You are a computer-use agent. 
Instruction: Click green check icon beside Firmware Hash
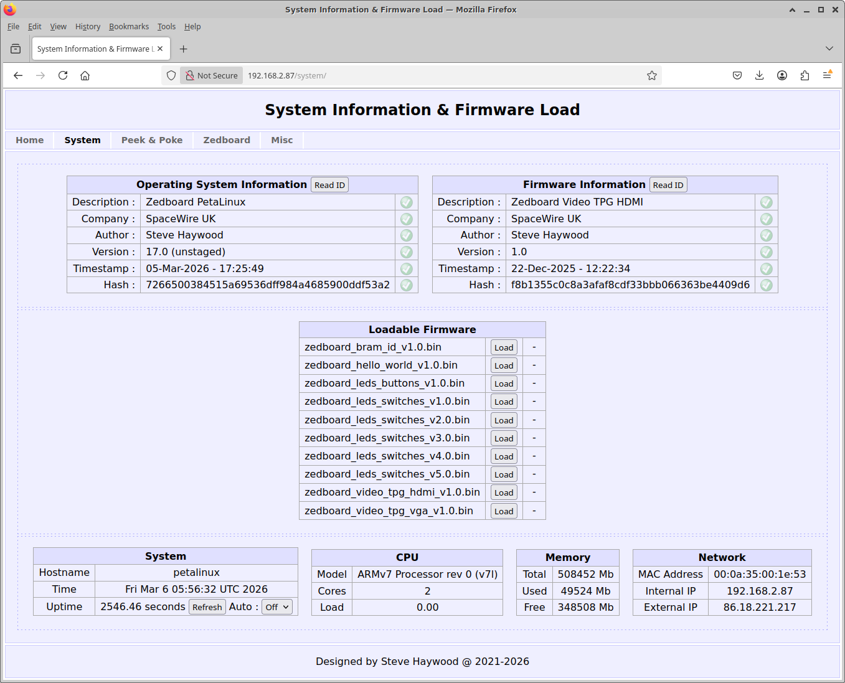click(766, 285)
